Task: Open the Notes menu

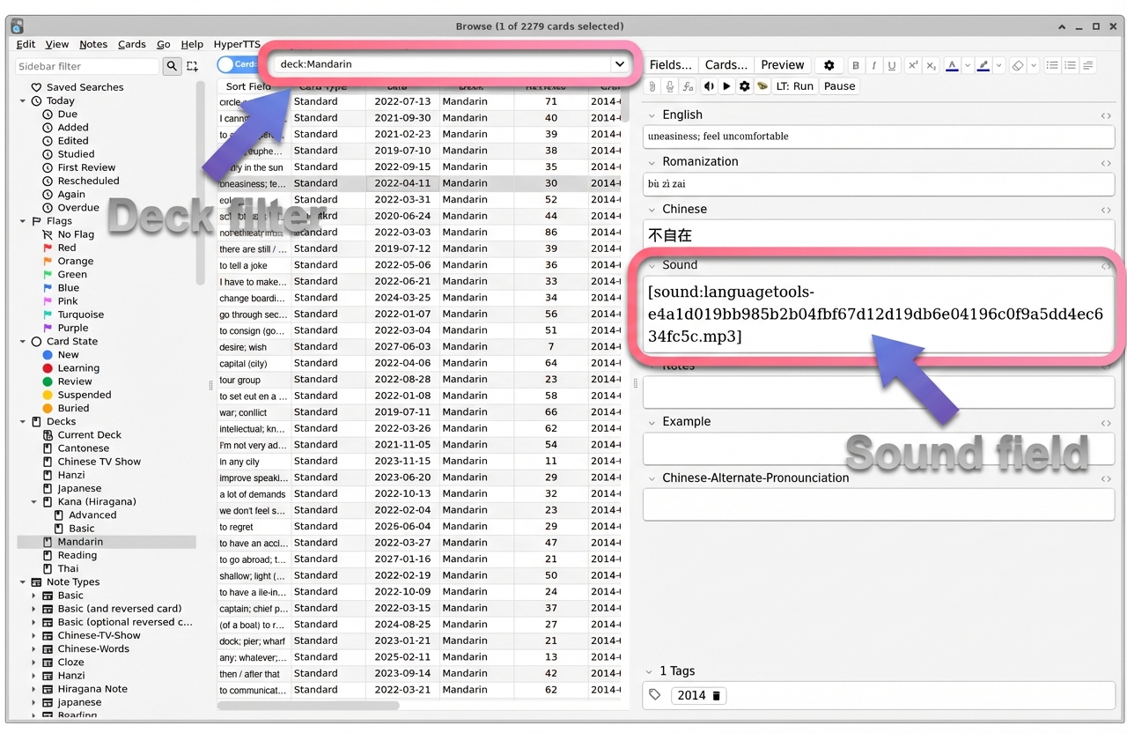Action: coord(93,44)
